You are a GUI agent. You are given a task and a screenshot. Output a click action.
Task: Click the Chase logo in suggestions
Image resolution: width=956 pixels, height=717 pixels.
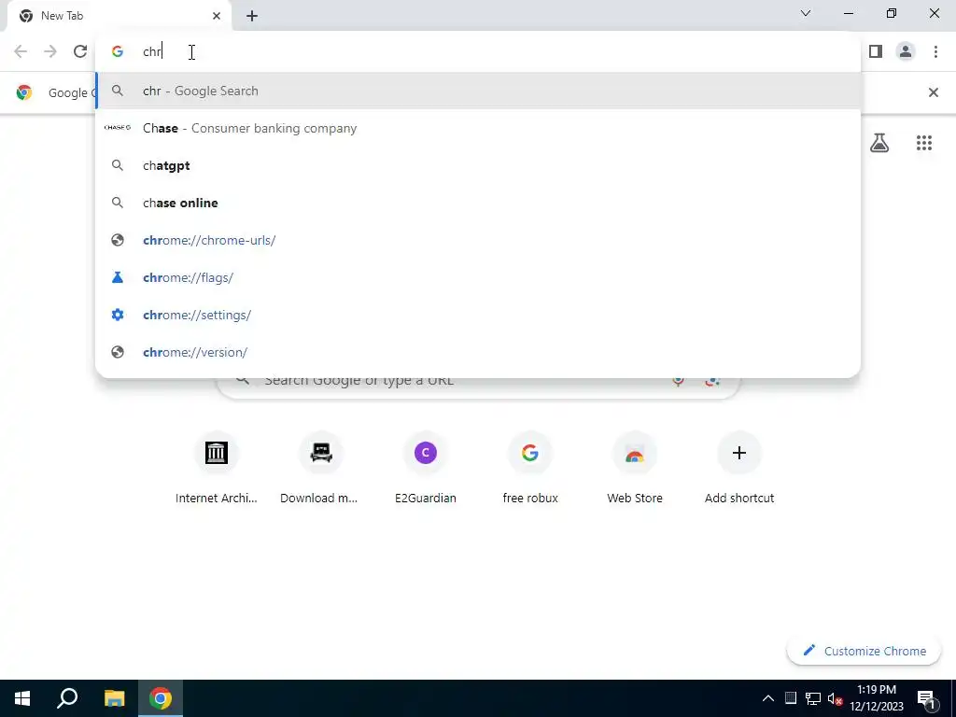point(117,128)
